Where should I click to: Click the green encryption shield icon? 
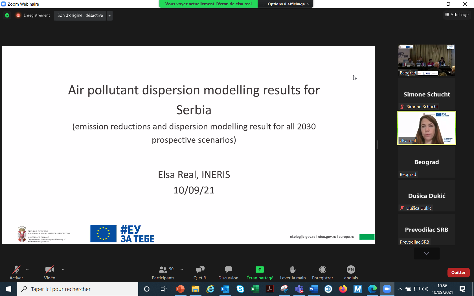[7, 15]
